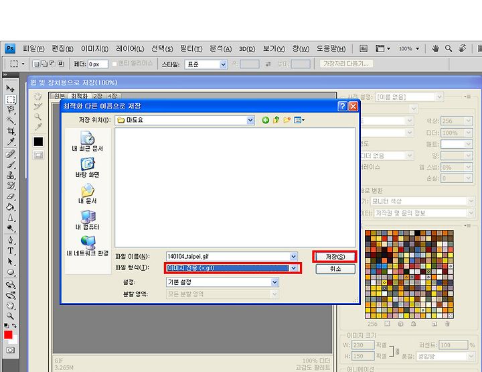Open the 도움말(H) menu
Image resolution: width=482 pixels, height=372 pixels.
tap(331, 49)
